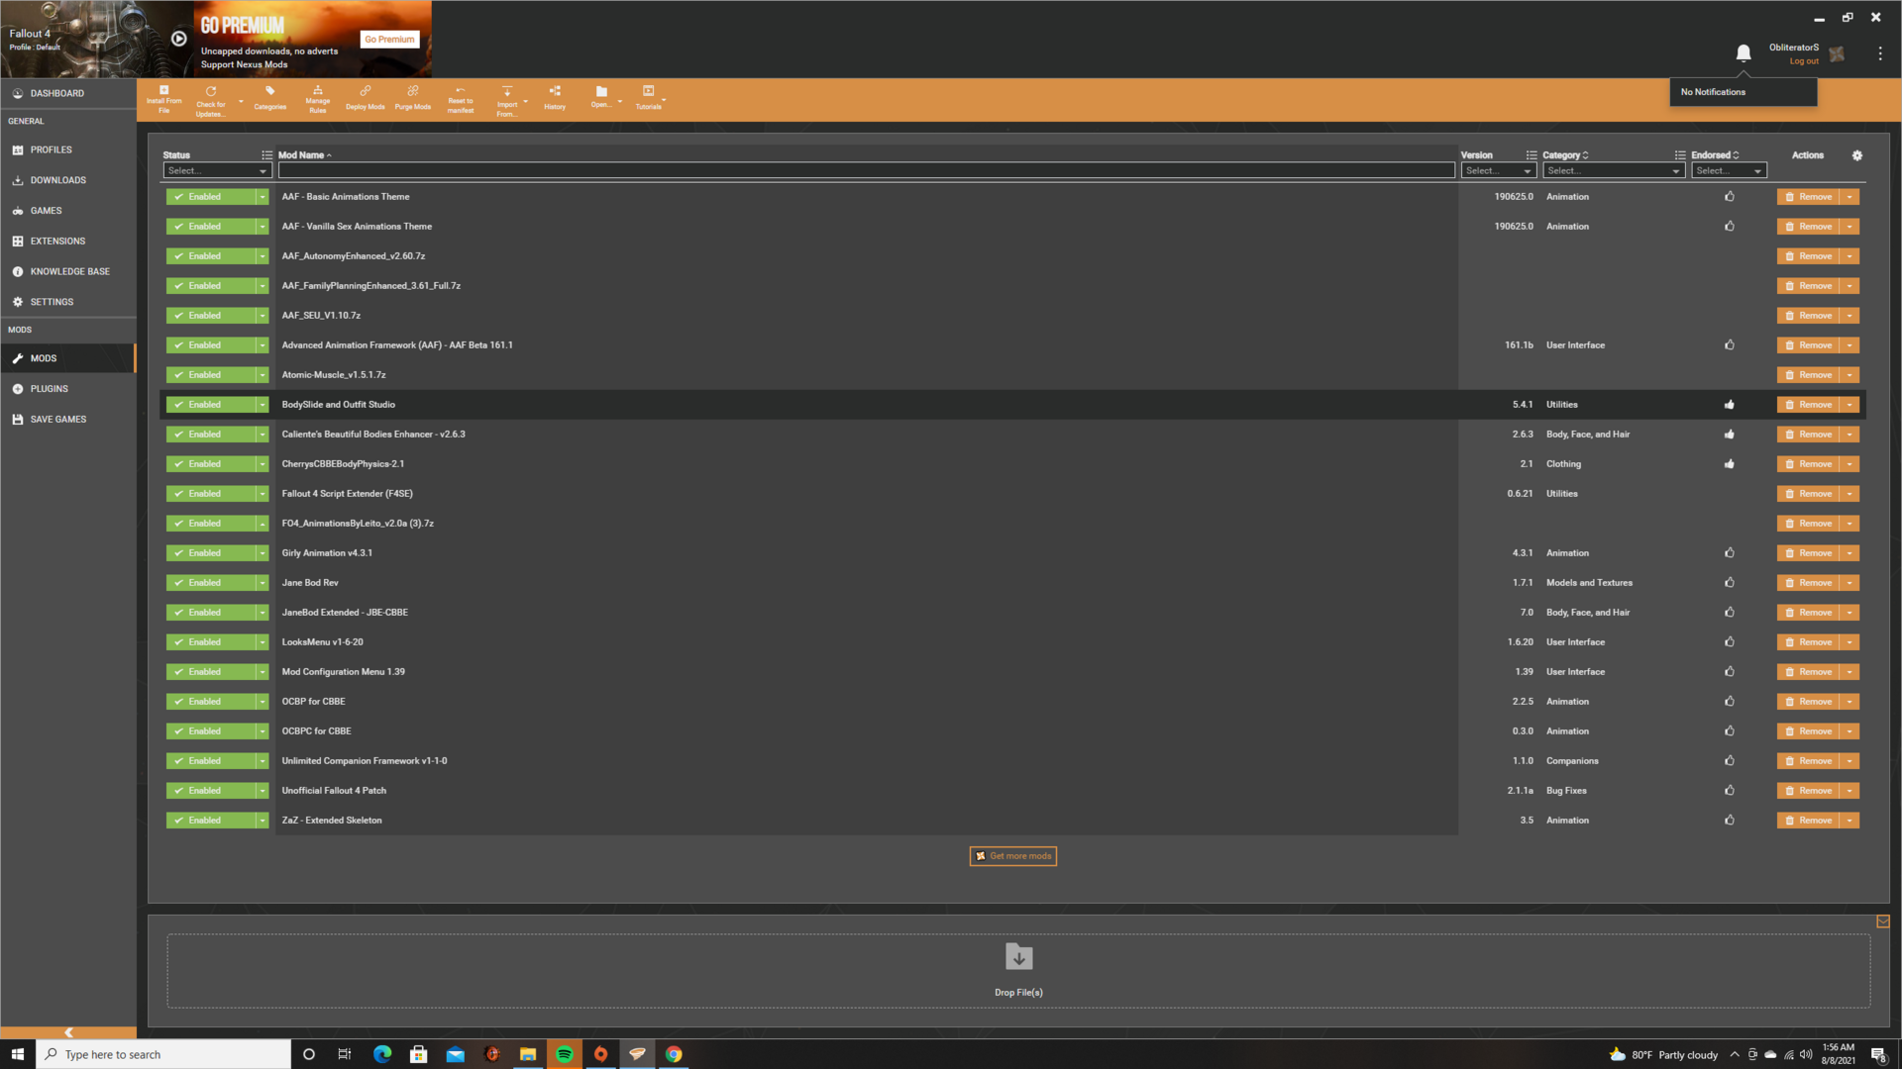Open Profiles section
This screenshot has height=1069, width=1902.
(x=68, y=149)
